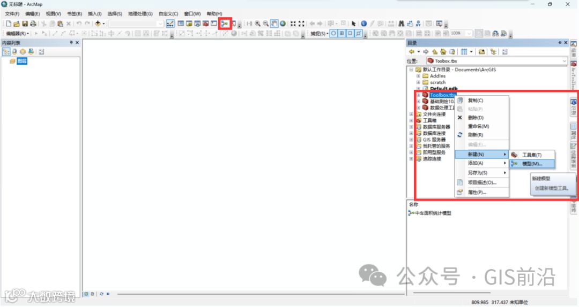
Task: Click Catalog Up One Level icon
Action: tap(435, 52)
